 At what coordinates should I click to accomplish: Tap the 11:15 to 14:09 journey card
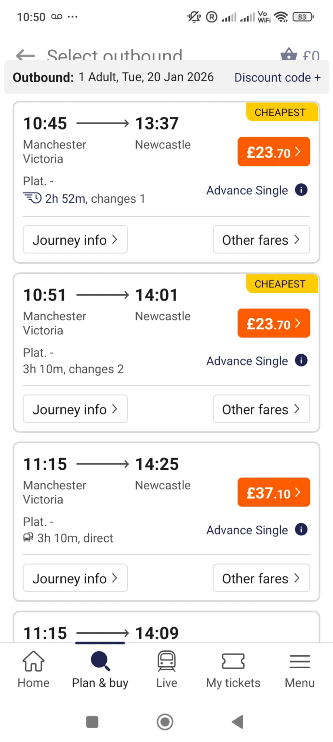click(x=167, y=631)
